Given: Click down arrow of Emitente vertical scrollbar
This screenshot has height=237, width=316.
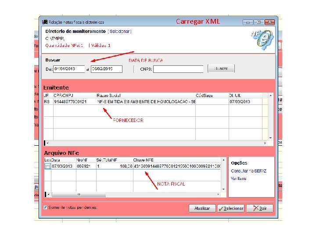Looking at the screenshot, I should pyautogui.click(x=270, y=138).
